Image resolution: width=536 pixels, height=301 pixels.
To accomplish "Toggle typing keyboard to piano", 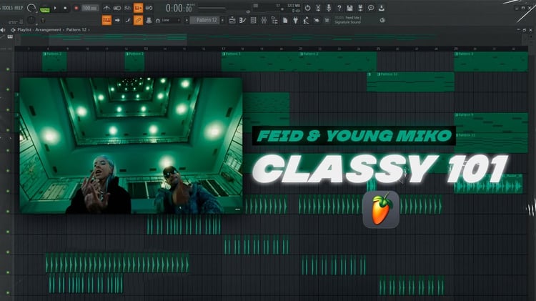I will coord(106,20).
